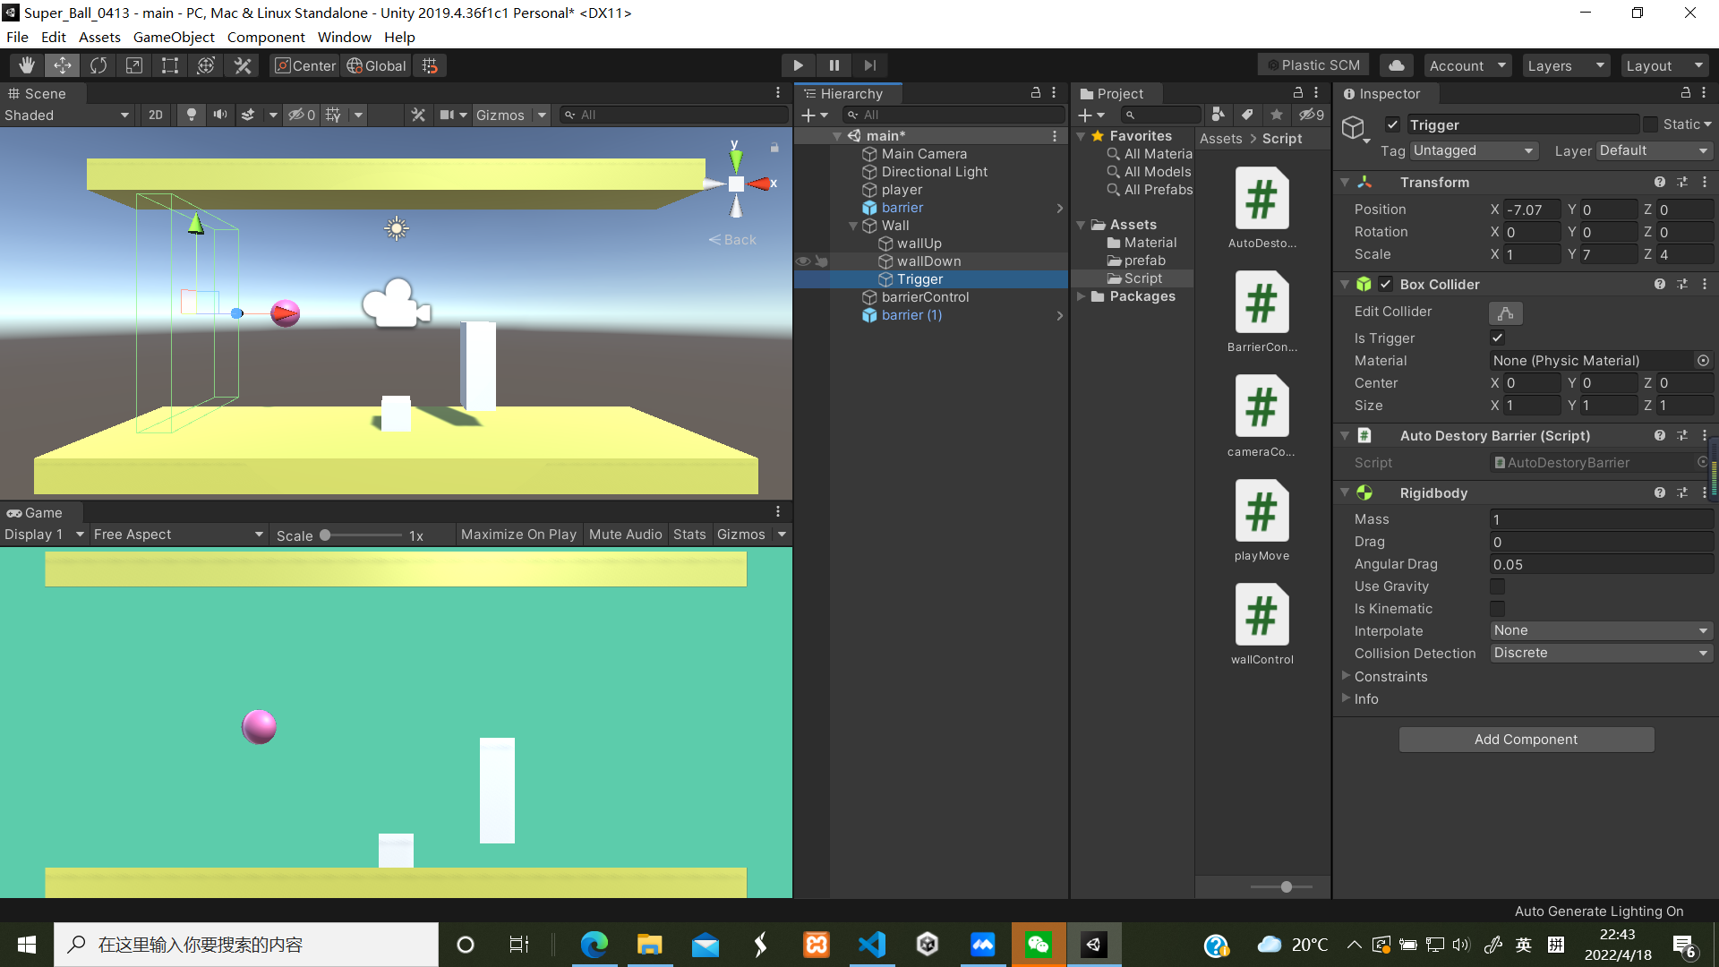Open Interpolate None dropdown
Image resolution: width=1719 pixels, height=967 pixels.
pos(1601,630)
